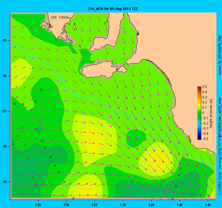This screenshot has height=208, width=222.
Task: Select the -38 latitude tick label
Action: 4,146
